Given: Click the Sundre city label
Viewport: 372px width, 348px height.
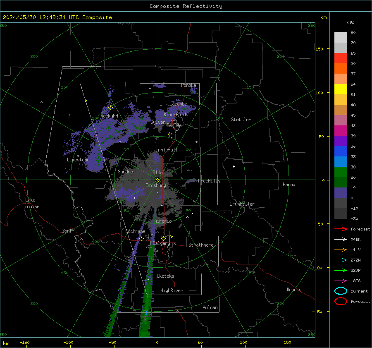Looking at the screenshot, I should [125, 171].
